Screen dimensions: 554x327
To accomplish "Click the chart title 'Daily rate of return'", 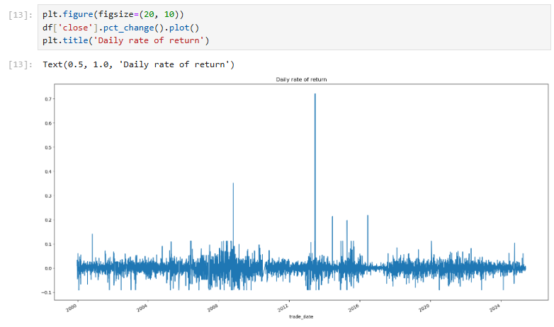I will [301, 79].
